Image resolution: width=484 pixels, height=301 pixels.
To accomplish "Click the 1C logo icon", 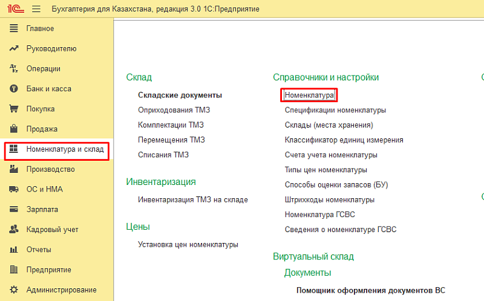I will pyautogui.click(x=13, y=9).
